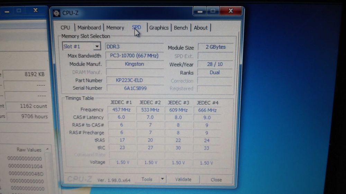
Task: Open the Bench tab
Action: tap(181, 28)
